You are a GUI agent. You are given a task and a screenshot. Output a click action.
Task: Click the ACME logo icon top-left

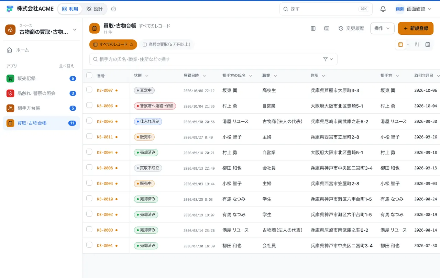coord(10,9)
